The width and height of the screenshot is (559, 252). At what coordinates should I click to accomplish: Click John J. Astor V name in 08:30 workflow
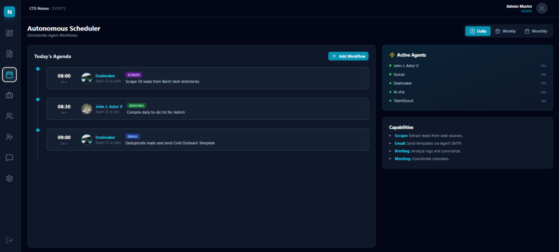(x=109, y=106)
